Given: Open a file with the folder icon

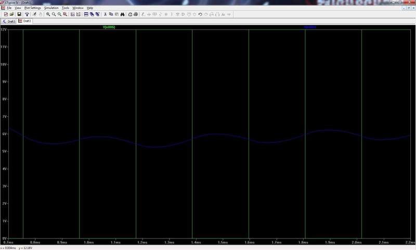Looking at the screenshot, I should coord(11,15).
